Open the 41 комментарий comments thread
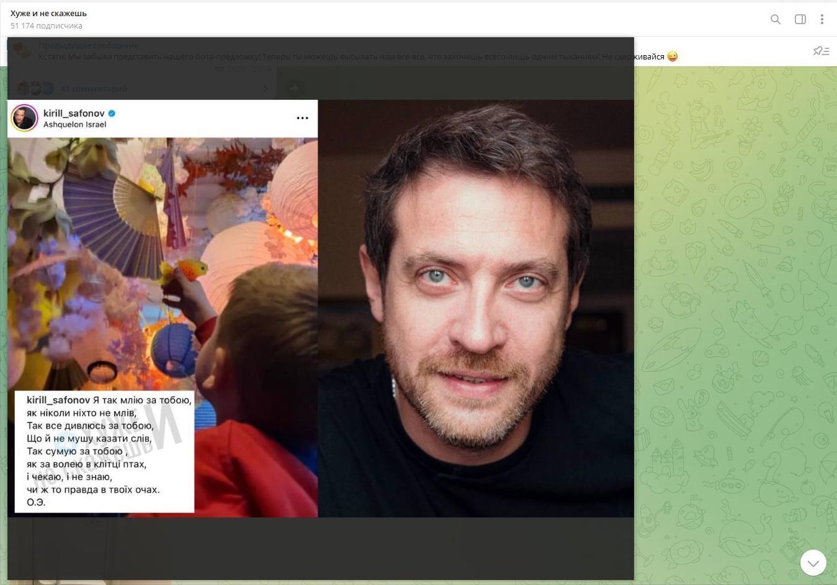The width and height of the screenshot is (837, 585). [94, 89]
